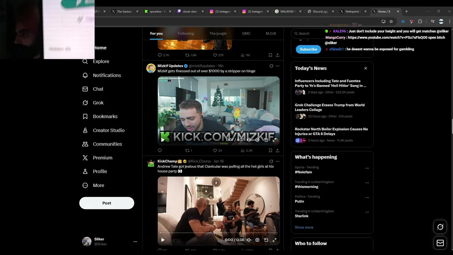
Task: Switch to the Following tab
Action: click(186, 33)
